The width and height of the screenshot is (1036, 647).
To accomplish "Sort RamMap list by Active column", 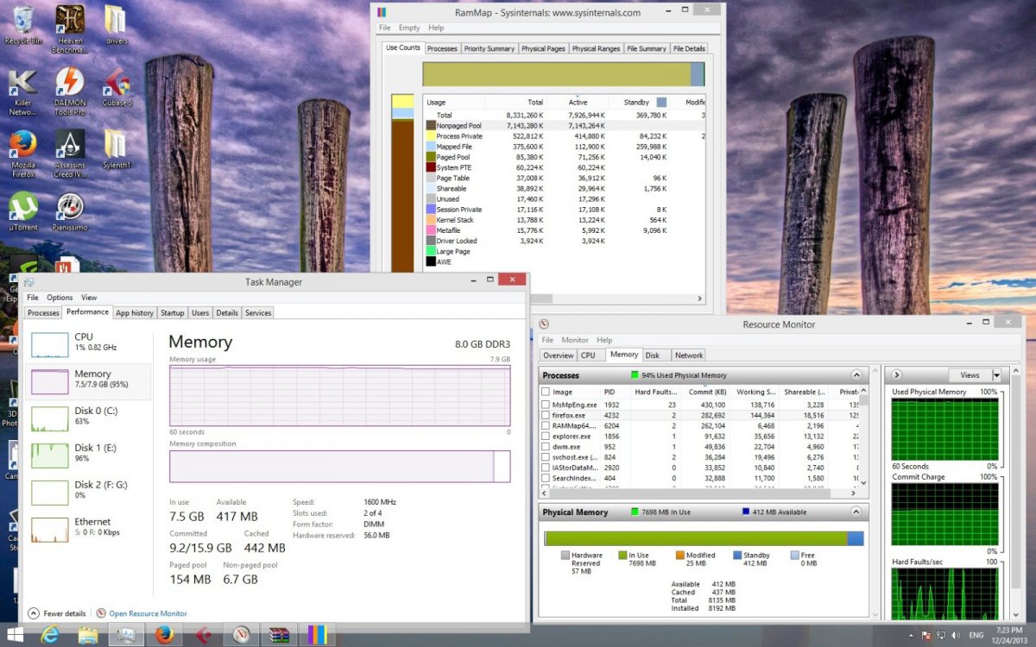I will (577, 102).
